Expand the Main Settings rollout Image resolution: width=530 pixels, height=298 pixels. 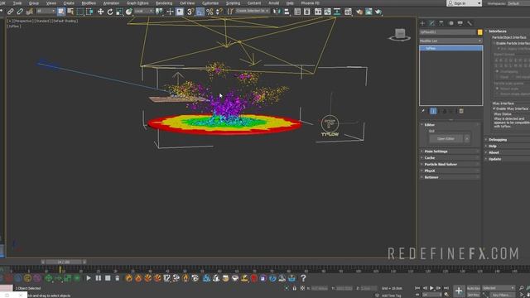[x=450, y=151]
